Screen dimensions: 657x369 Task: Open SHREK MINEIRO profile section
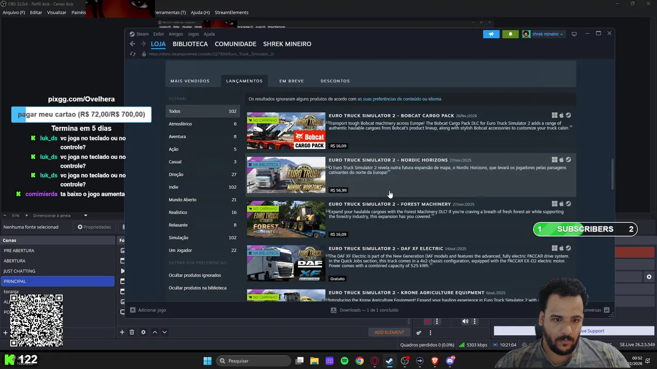[x=287, y=44]
